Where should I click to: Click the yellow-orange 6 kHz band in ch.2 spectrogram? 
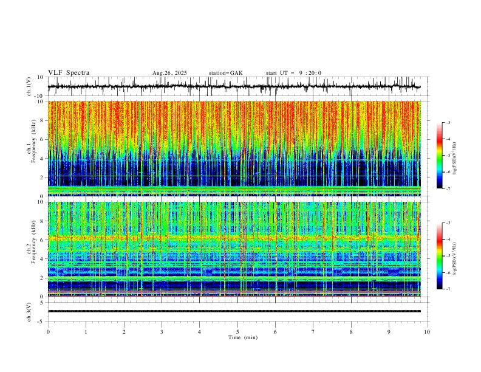pos(234,238)
